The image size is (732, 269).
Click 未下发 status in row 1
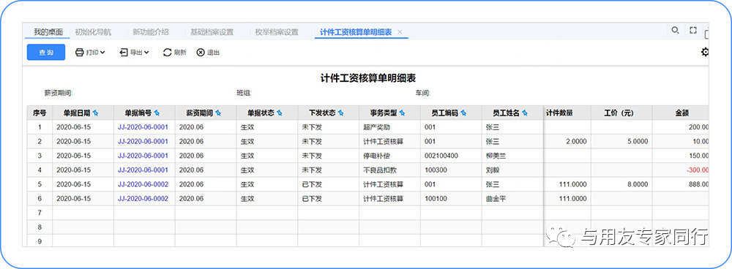[x=312, y=126]
